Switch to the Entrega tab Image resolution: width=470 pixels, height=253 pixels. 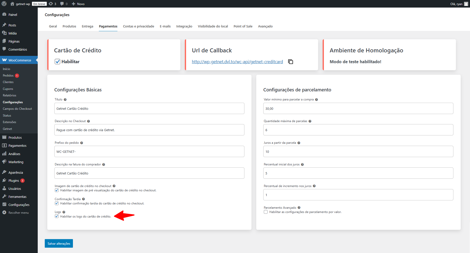point(88,26)
